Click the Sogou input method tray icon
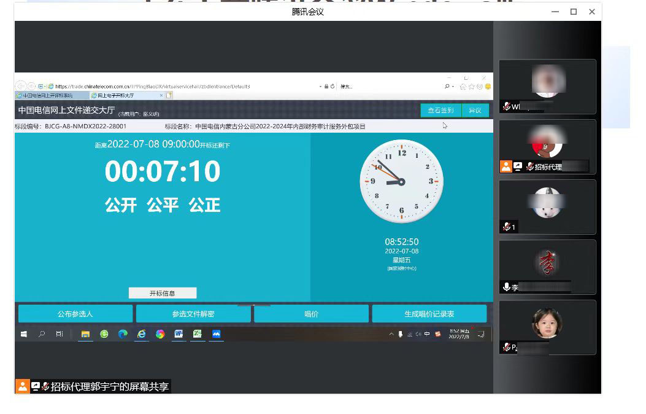The height and width of the screenshot is (414, 646). click(x=438, y=334)
